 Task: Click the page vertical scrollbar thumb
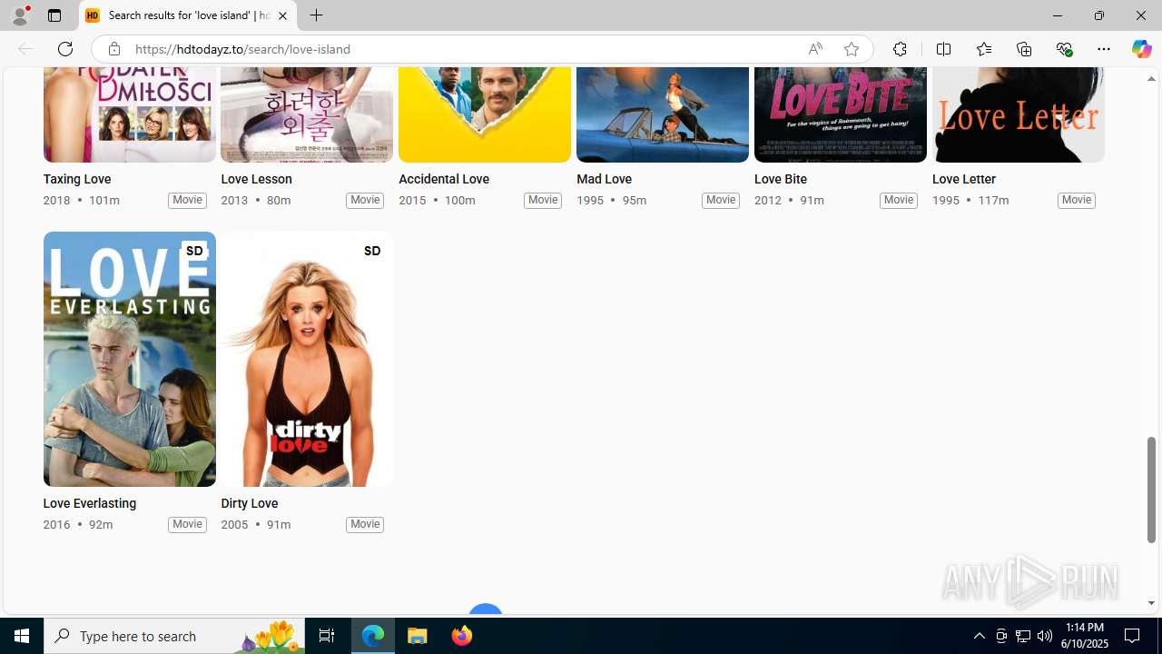1151,490
